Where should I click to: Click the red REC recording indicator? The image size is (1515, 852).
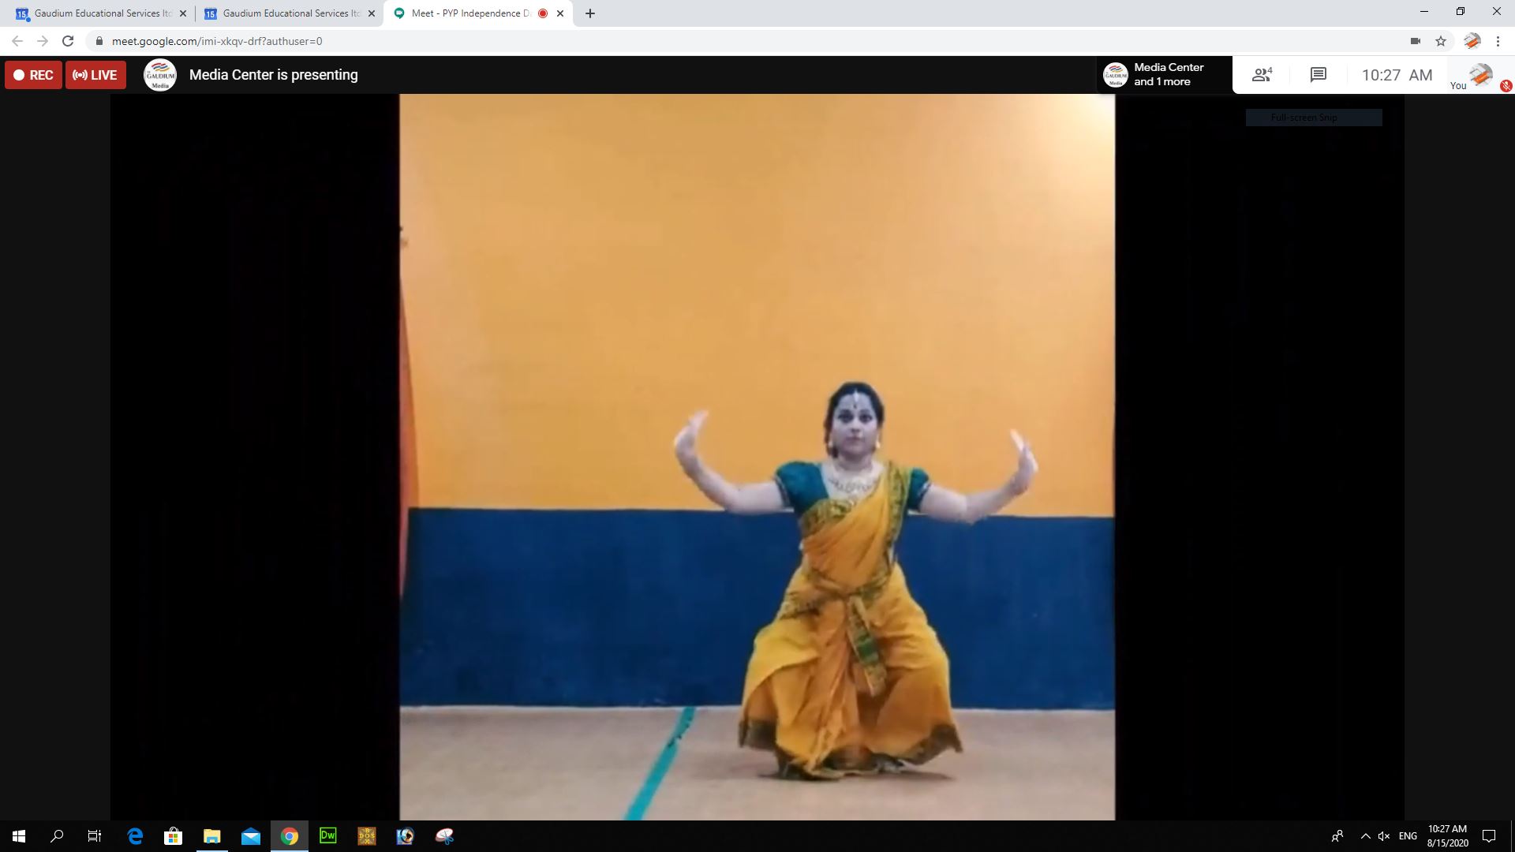point(33,75)
